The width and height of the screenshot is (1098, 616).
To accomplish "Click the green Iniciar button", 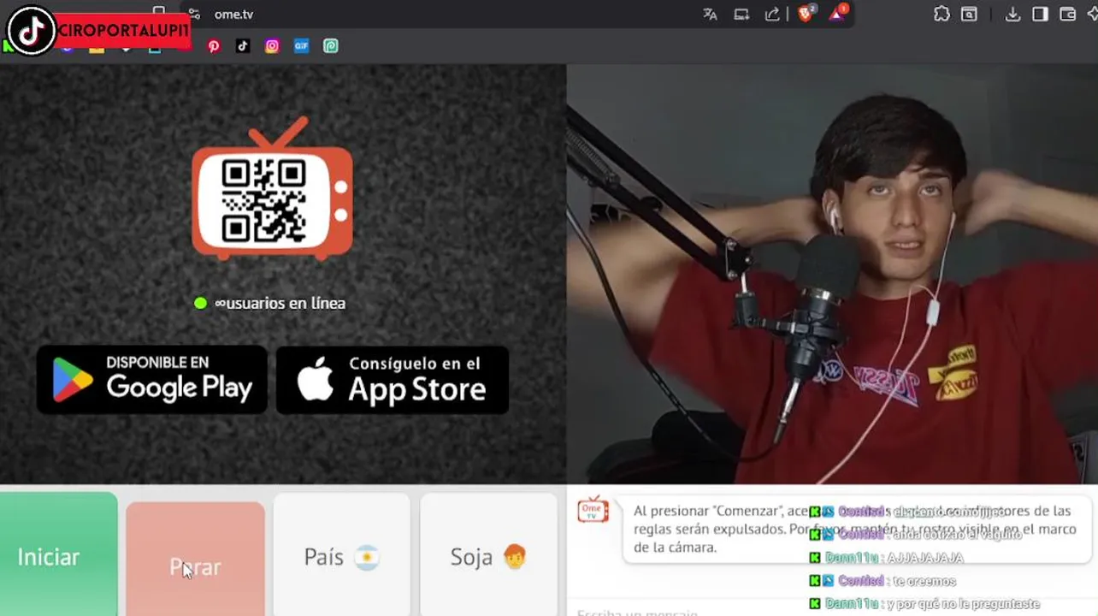I will [x=58, y=554].
